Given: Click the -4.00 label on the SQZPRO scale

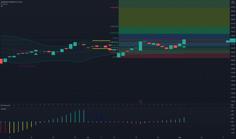Looking at the screenshot, I should pyautogui.click(x=232, y=129).
